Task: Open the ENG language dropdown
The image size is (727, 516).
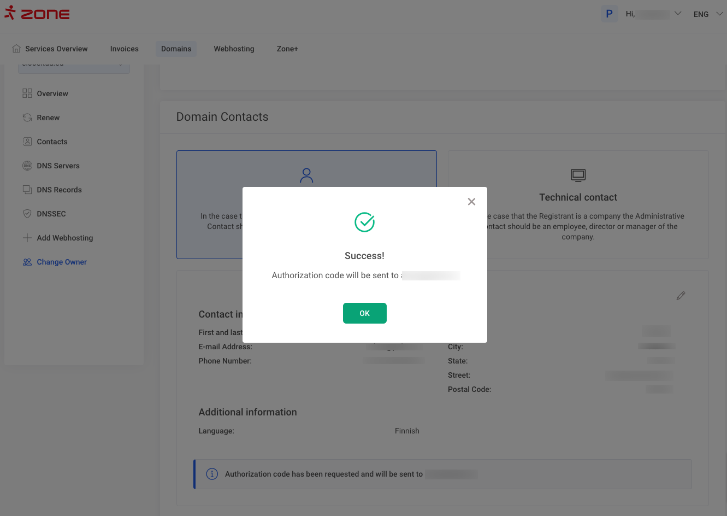Action: click(x=708, y=14)
